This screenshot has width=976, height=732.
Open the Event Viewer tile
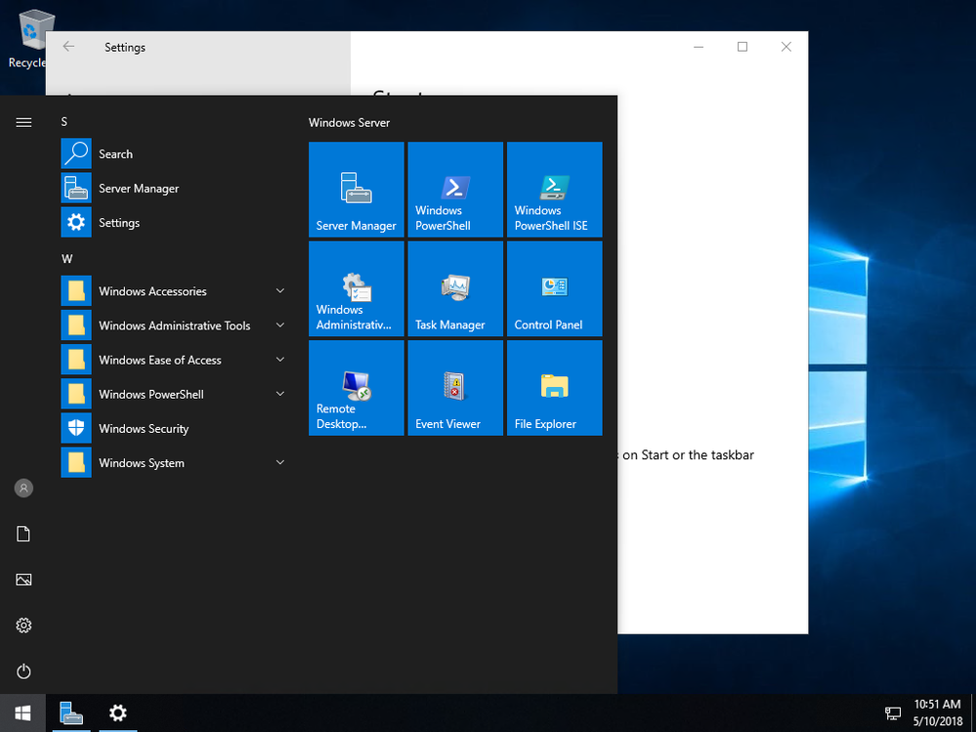coord(455,387)
